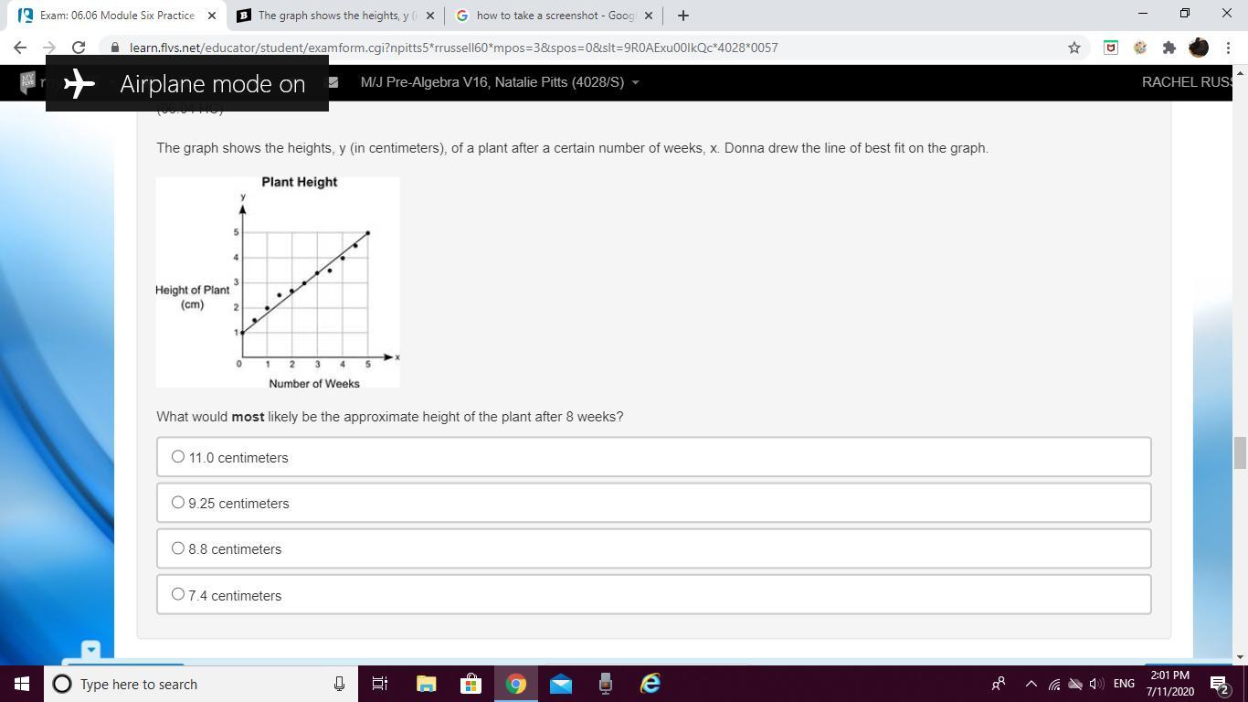
Task: Click the 8.8 centimeters answer label
Action: coord(235,549)
